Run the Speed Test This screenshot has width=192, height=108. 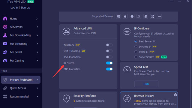point(146,84)
